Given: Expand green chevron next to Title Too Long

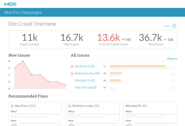Looking at the screenshot, I should point(105,88).
